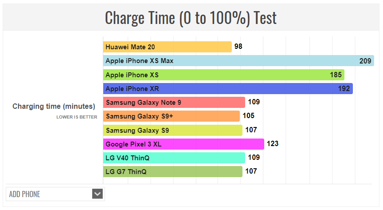
Task: Click the blue Apple iPhone XR bar
Action: [x=228, y=89]
